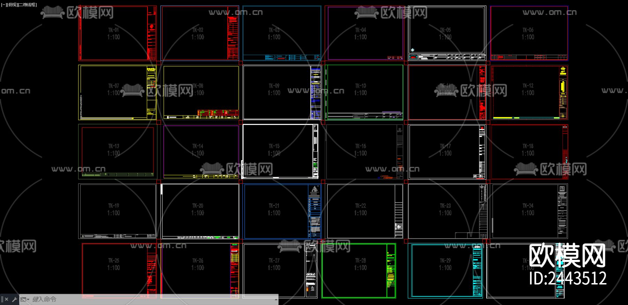The width and height of the screenshot is (628, 305).
Task: Select the TK-04 drawing frame label
Action: pyautogui.click(x=360, y=30)
